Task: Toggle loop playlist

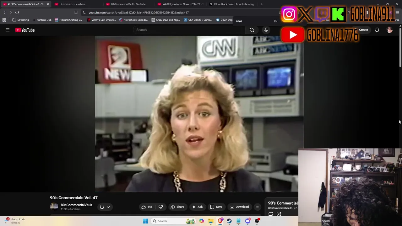Action: (x=271, y=214)
